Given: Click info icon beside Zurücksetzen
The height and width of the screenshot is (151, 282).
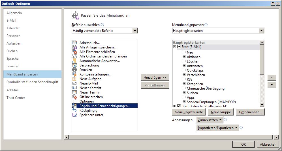Looking at the screenshot, I should [x=225, y=119].
